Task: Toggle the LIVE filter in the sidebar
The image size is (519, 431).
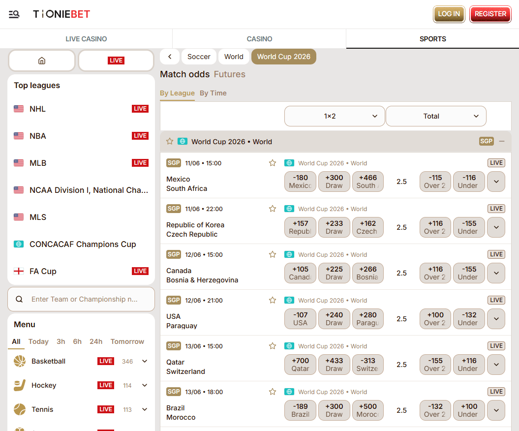Action: coord(116,60)
